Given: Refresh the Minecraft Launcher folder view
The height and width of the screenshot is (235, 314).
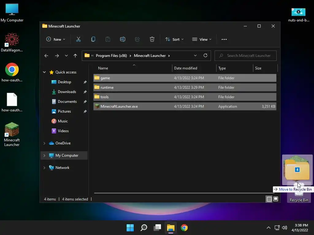Looking at the screenshot, I should click(x=205, y=56).
